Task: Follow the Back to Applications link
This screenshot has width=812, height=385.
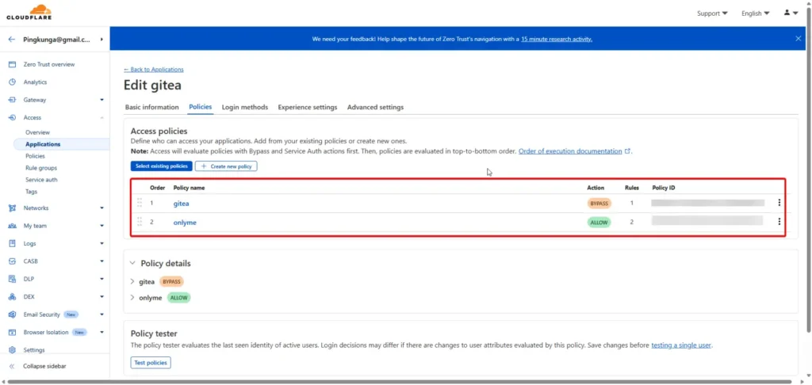Action: coord(154,70)
